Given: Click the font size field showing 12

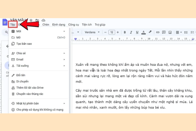Looking at the screenshot, I should pyautogui.click(x=112, y=32).
